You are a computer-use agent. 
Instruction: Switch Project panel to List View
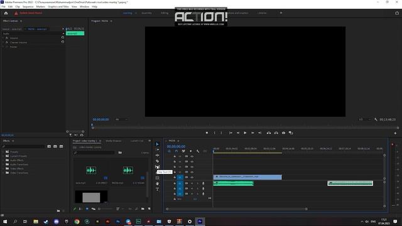pos(80,209)
